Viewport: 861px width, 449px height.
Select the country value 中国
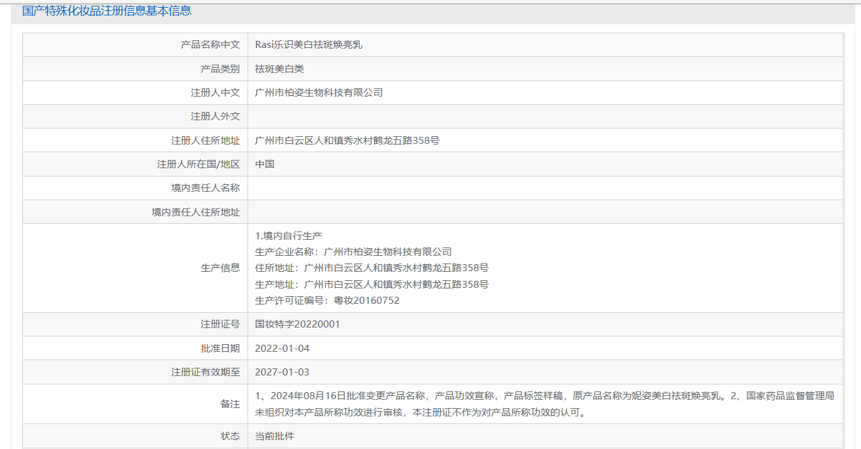click(265, 164)
